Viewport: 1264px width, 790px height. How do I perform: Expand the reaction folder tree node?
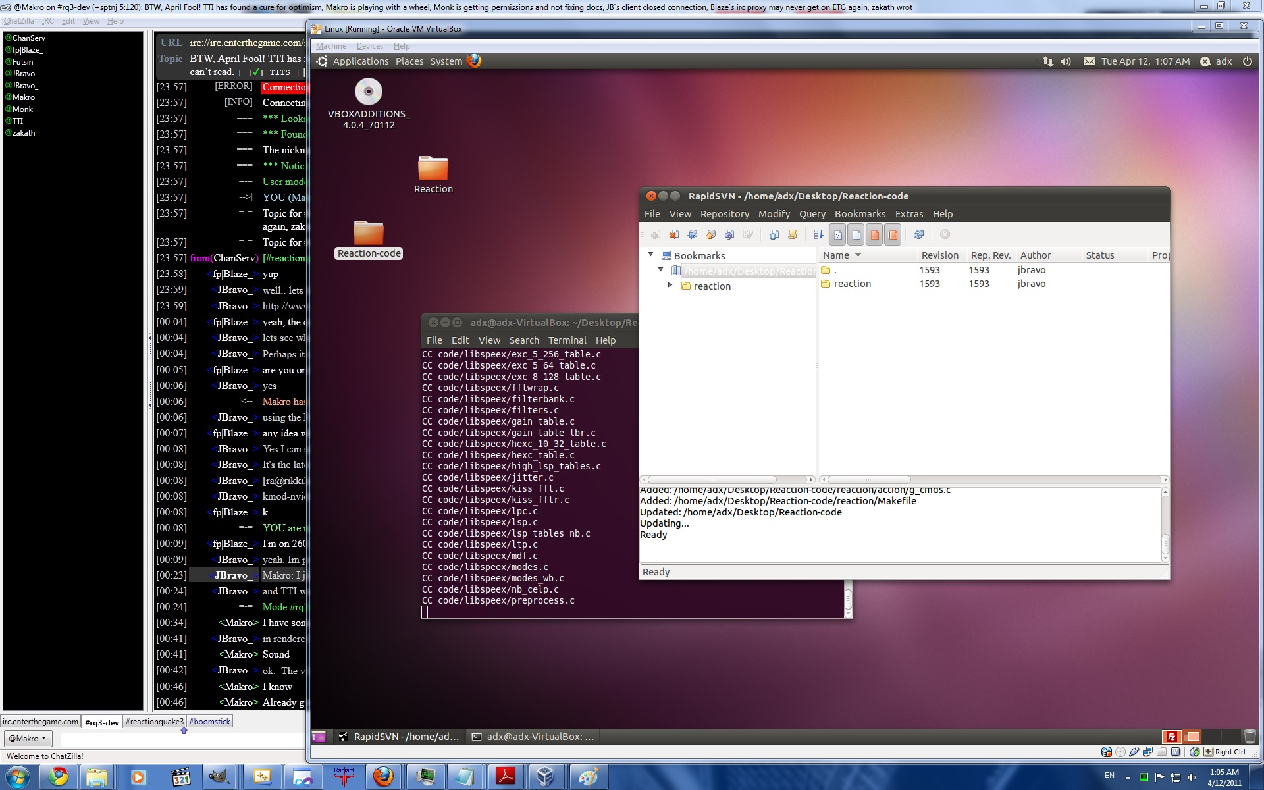pos(670,286)
